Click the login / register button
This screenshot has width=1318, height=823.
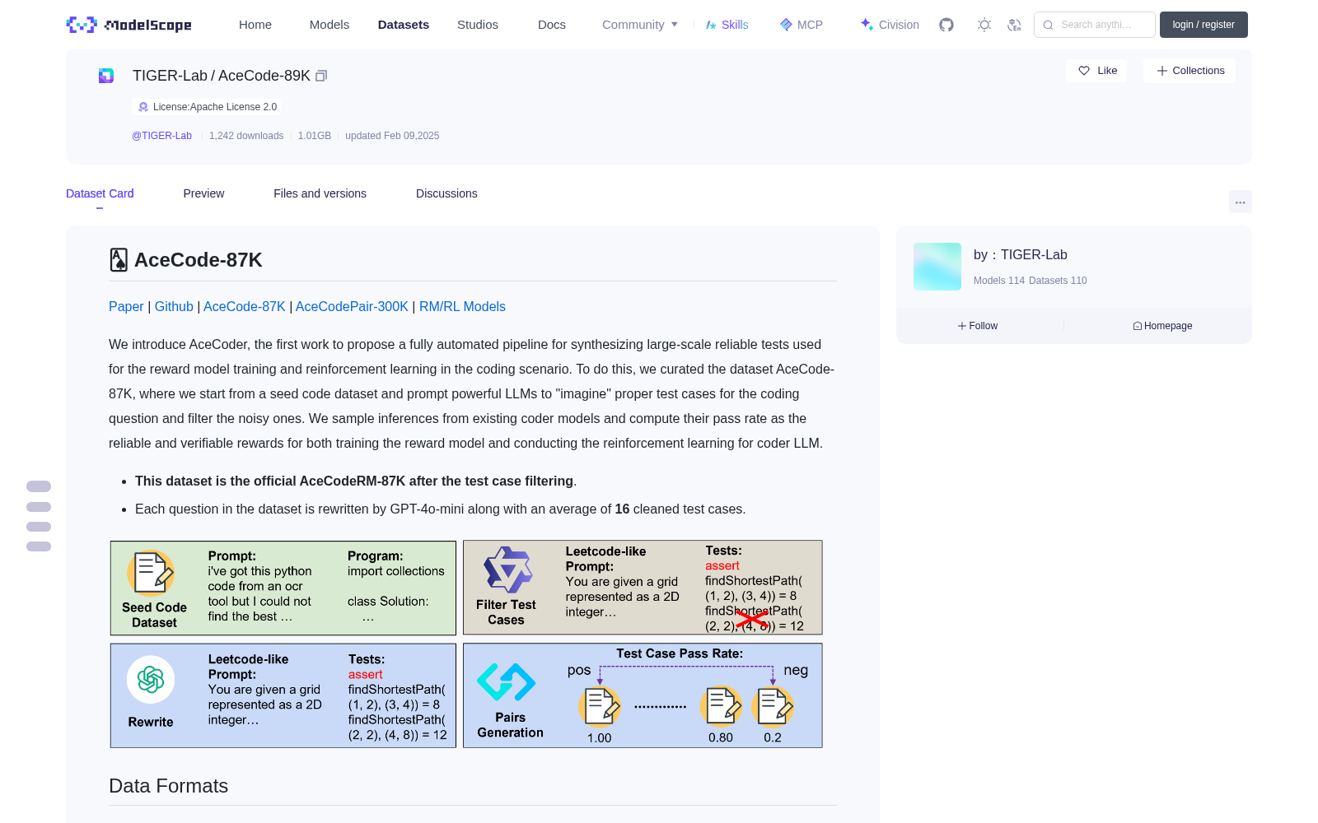click(x=1203, y=25)
